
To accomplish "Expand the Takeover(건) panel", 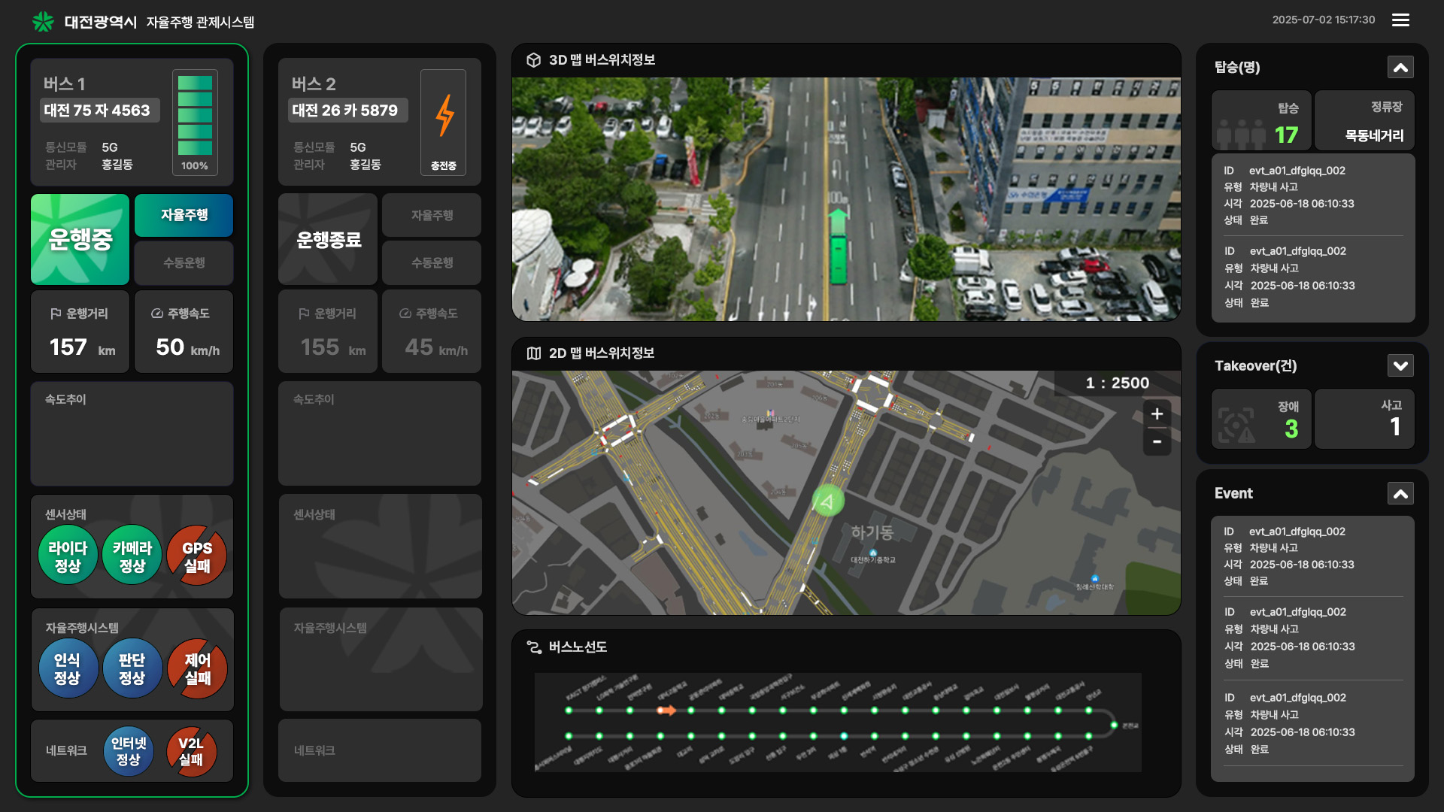I will coord(1400,366).
